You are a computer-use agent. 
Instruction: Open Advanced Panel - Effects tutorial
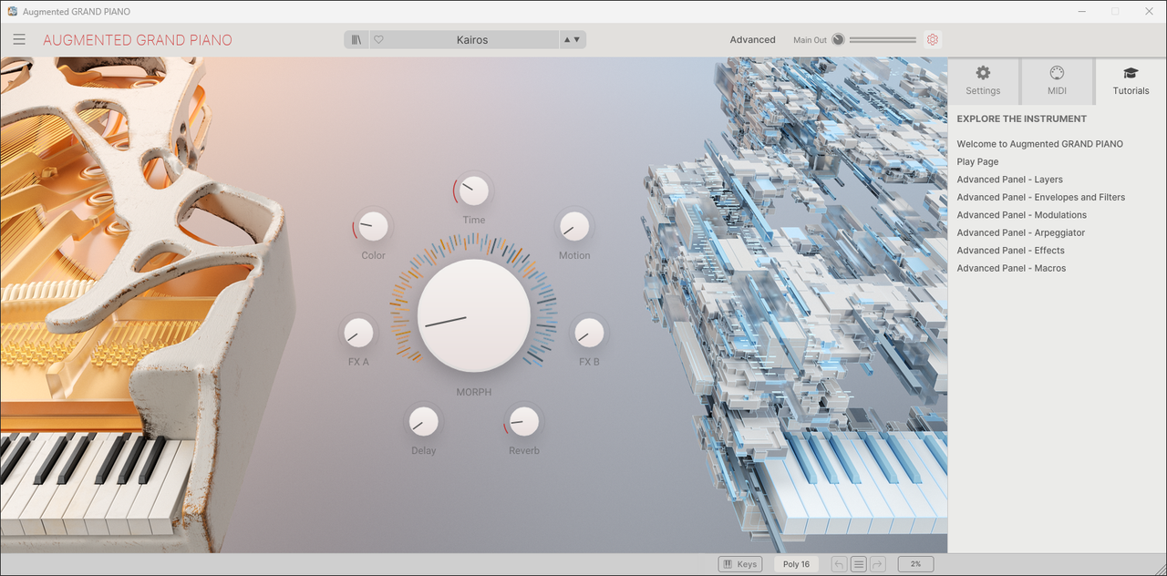[x=1010, y=251]
